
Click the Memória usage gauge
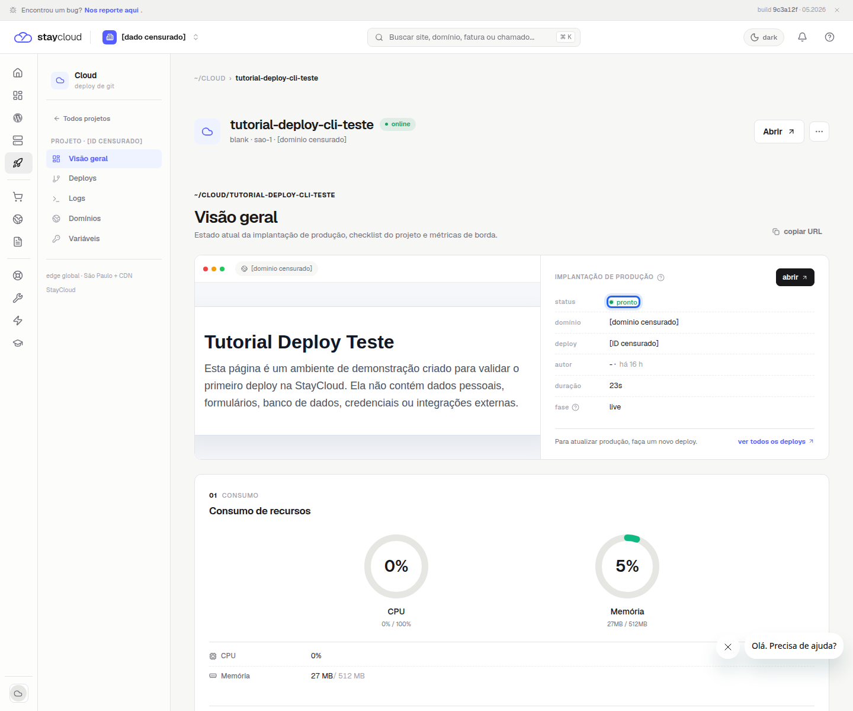627,566
